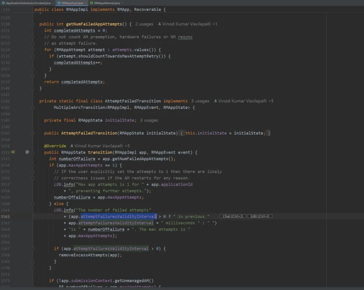This screenshot has height=290, width=364.
Task: Click the fold end marker at line 1570
Action: (33, 268)
